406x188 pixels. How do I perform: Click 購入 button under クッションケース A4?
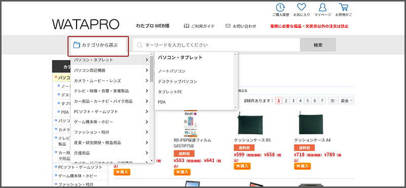point(302,166)
